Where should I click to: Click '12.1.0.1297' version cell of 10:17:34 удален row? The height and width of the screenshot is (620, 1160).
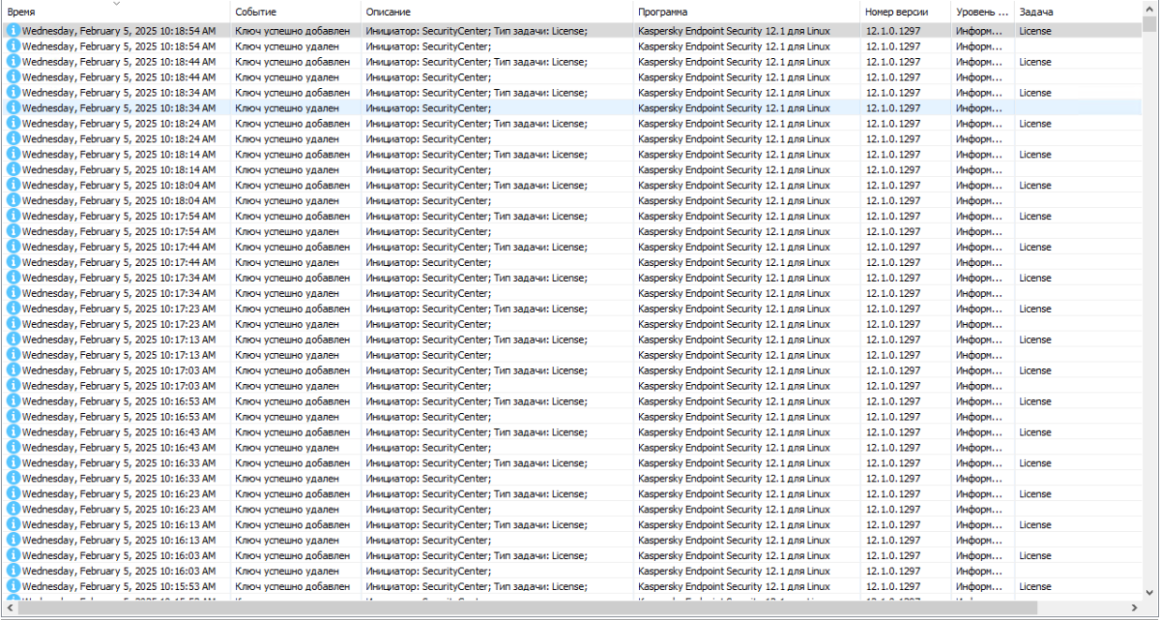[x=893, y=293]
